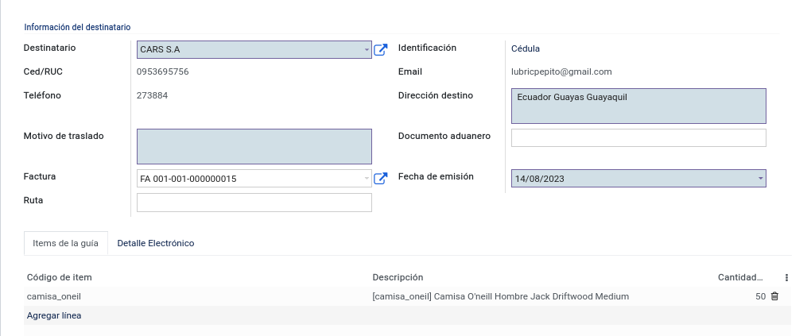This screenshot has width=811, height=336.
Task: Select the Items de la guía tab
Action: (x=66, y=243)
